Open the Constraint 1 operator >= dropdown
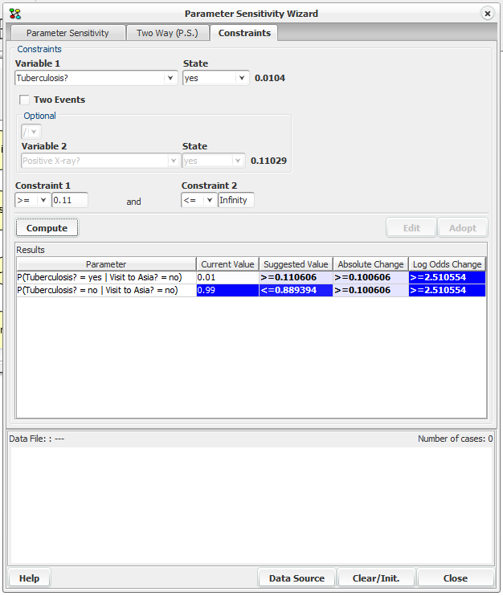The width and height of the screenshot is (503, 596). (32, 200)
